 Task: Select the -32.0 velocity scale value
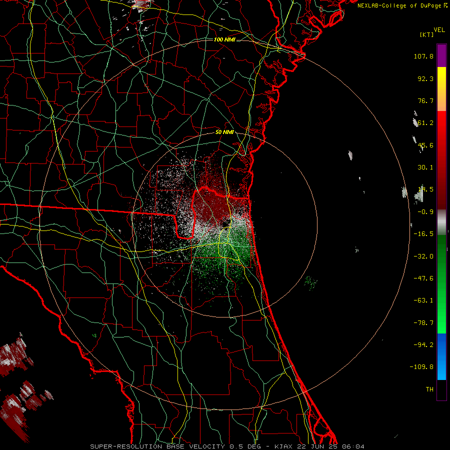(423, 256)
